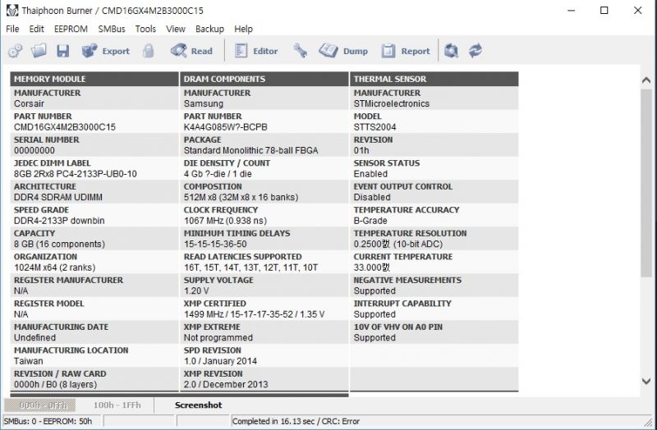Click the Dump toolbar button

tap(343, 51)
